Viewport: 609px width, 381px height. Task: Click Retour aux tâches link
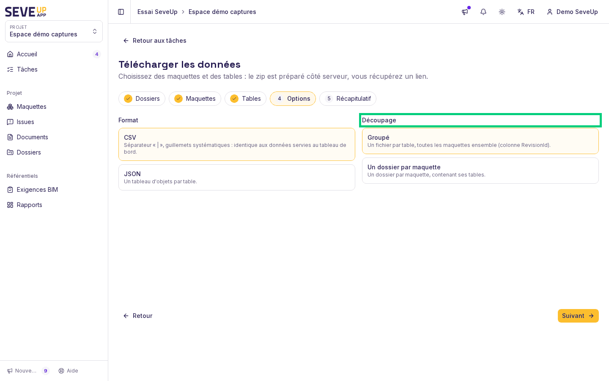(155, 41)
